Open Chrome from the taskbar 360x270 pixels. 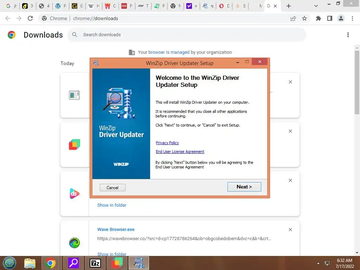coord(50,263)
